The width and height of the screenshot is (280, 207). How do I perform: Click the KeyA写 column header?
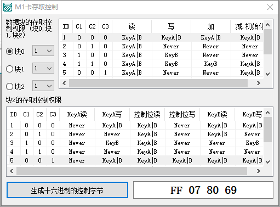[x=112, y=114]
